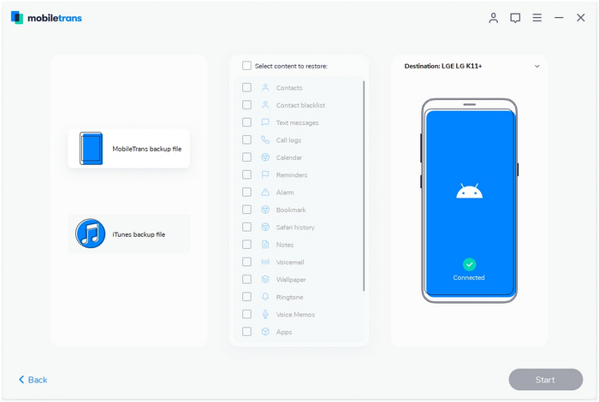Click the Apps cube icon
599x402 pixels.
coord(265,331)
